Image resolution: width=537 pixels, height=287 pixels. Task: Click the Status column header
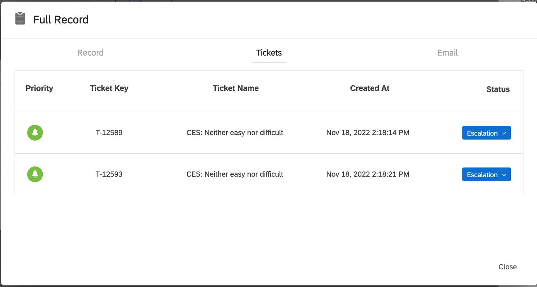tap(498, 89)
